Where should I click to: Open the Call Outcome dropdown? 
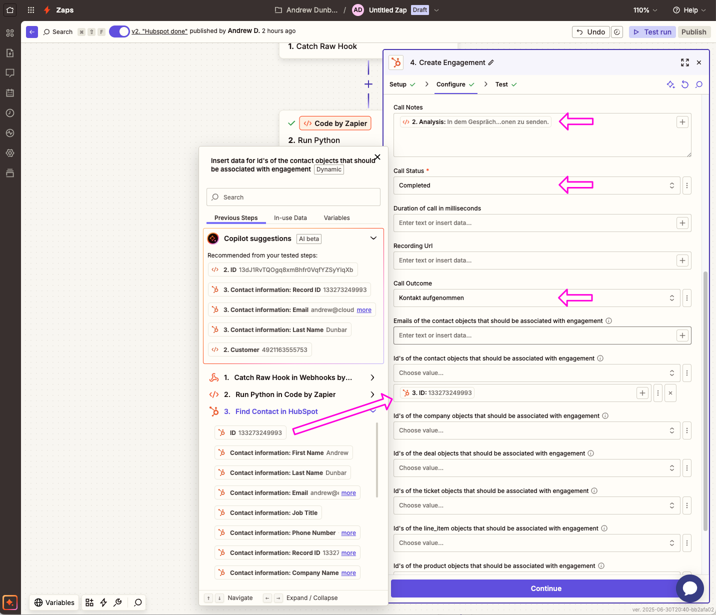click(x=536, y=298)
